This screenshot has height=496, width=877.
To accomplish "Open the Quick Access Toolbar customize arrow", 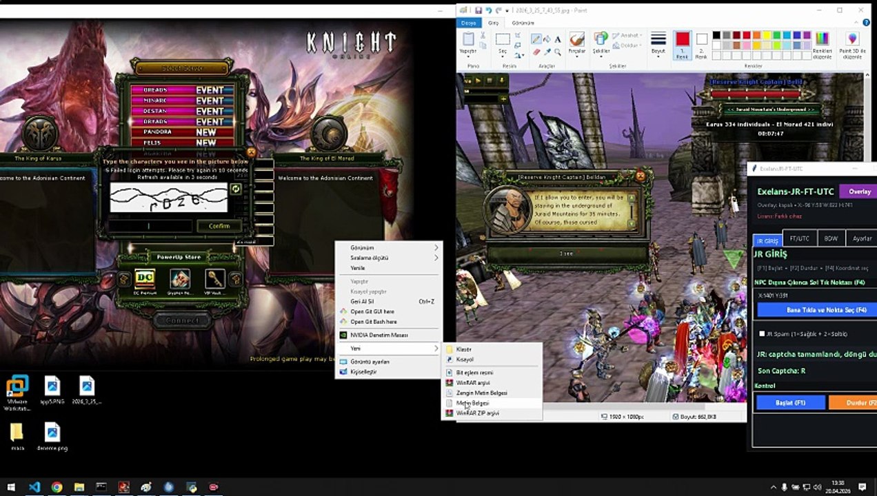I will click(507, 11).
